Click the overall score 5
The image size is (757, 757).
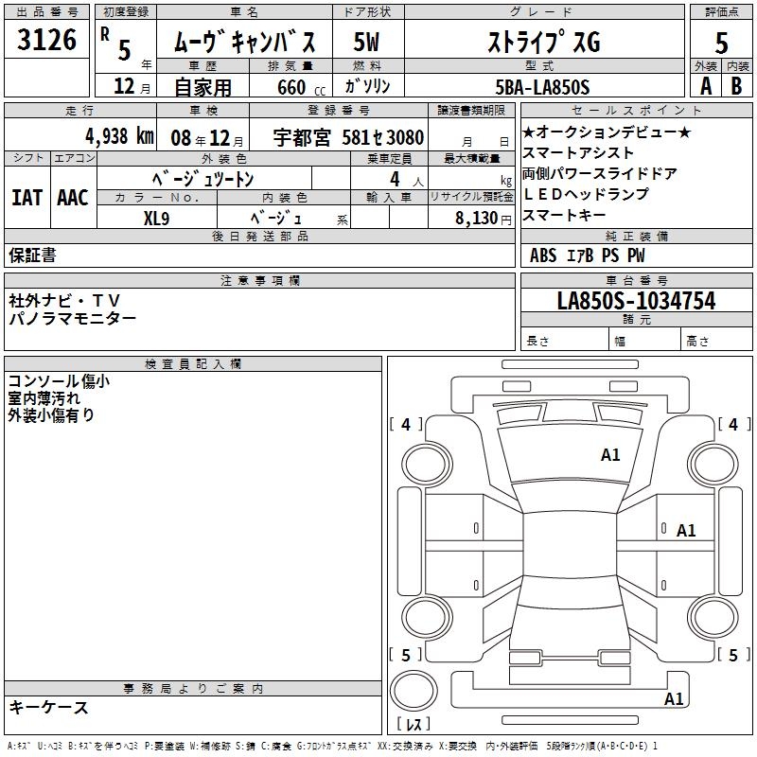click(x=721, y=43)
